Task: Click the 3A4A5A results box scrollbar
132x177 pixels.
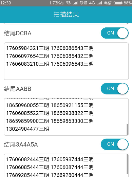Action: tap(128, 164)
